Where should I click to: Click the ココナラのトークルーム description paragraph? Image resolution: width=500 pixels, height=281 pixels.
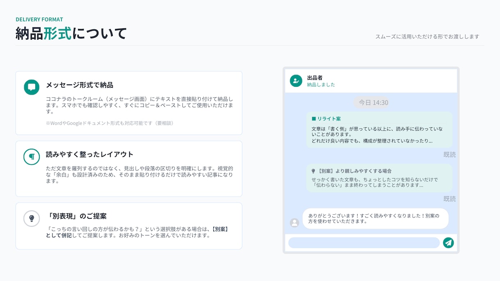click(x=140, y=105)
